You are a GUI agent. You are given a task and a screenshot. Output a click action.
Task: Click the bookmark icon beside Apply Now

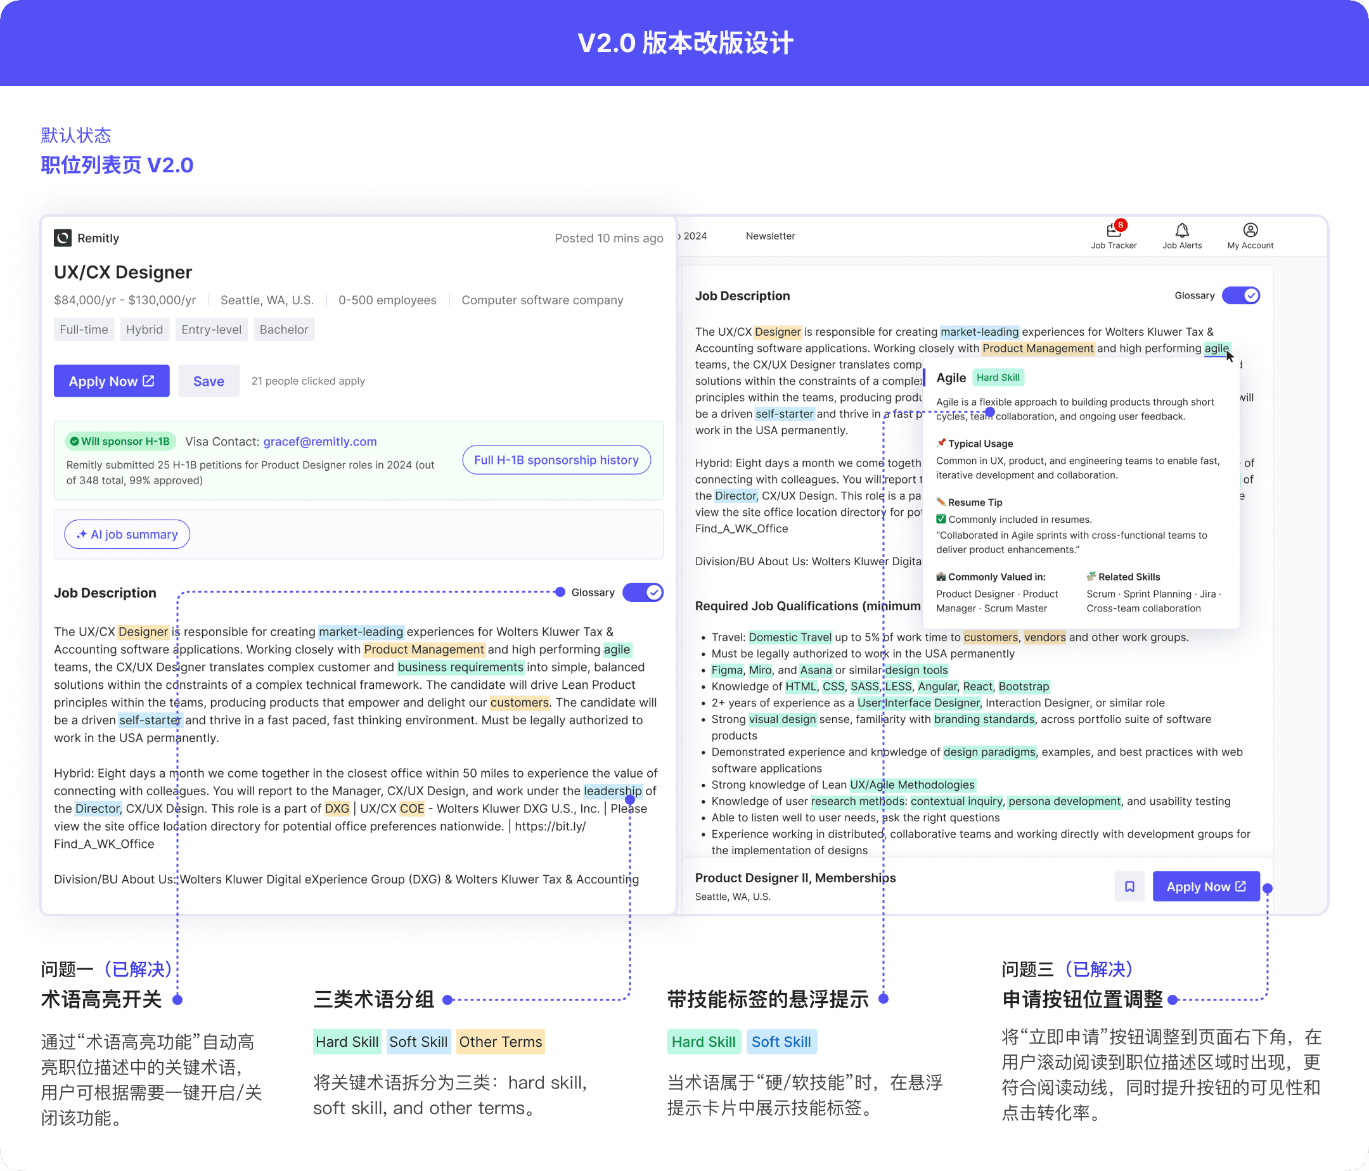[1129, 886]
